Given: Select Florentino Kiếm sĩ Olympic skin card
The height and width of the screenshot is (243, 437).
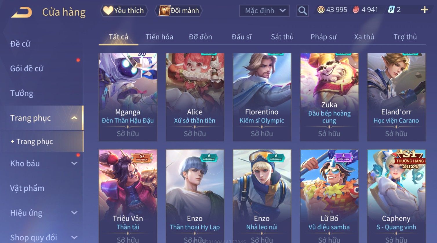Looking at the screenshot, I should click(x=262, y=97).
